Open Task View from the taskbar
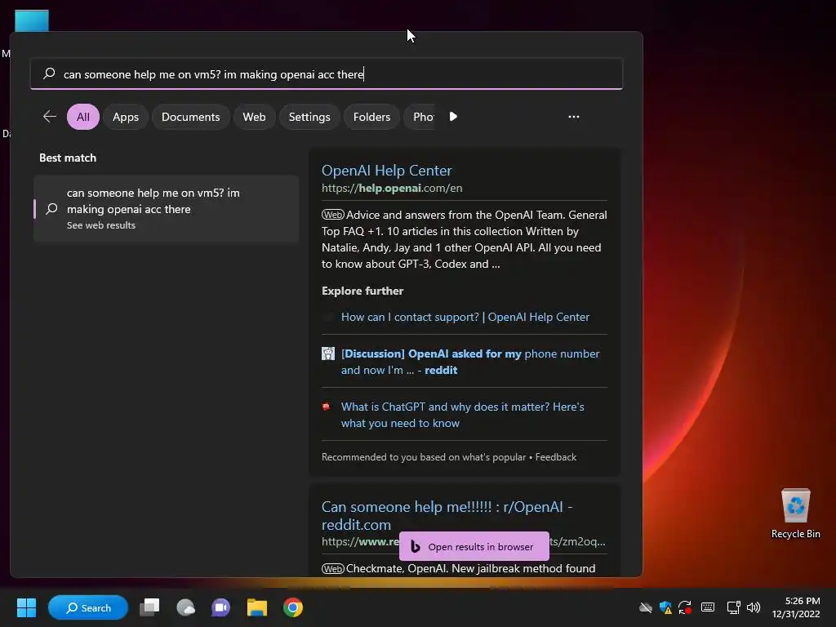836x627 pixels. pos(150,607)
